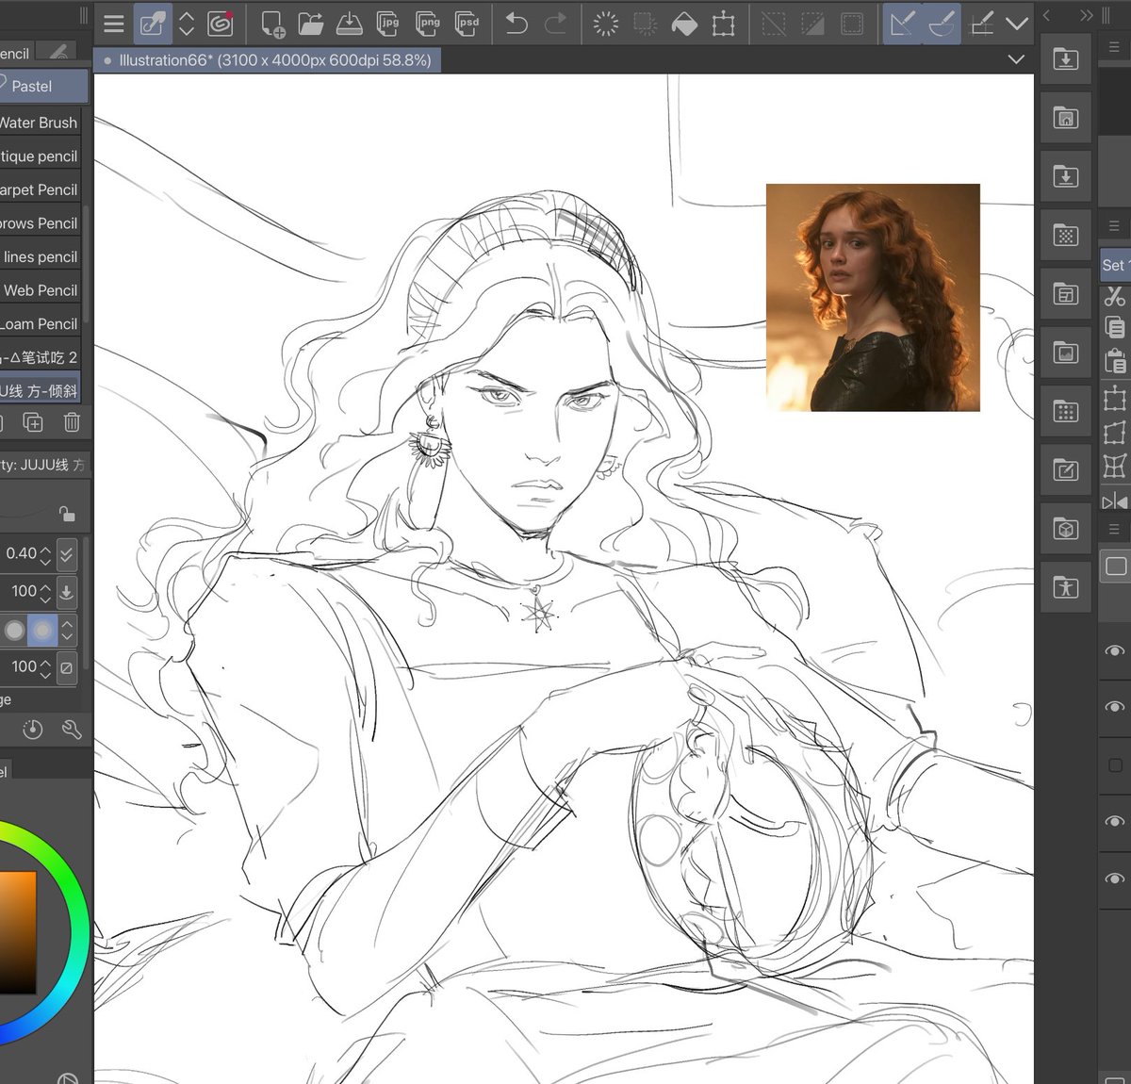The image size is (1131, 1084).
Task: Paste using the clipboard icon
Action: (x=1115, y=361)
